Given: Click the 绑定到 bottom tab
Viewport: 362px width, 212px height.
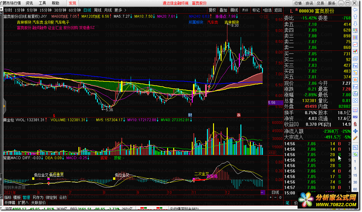Looking at the screenshot, I should coord(51,197).
